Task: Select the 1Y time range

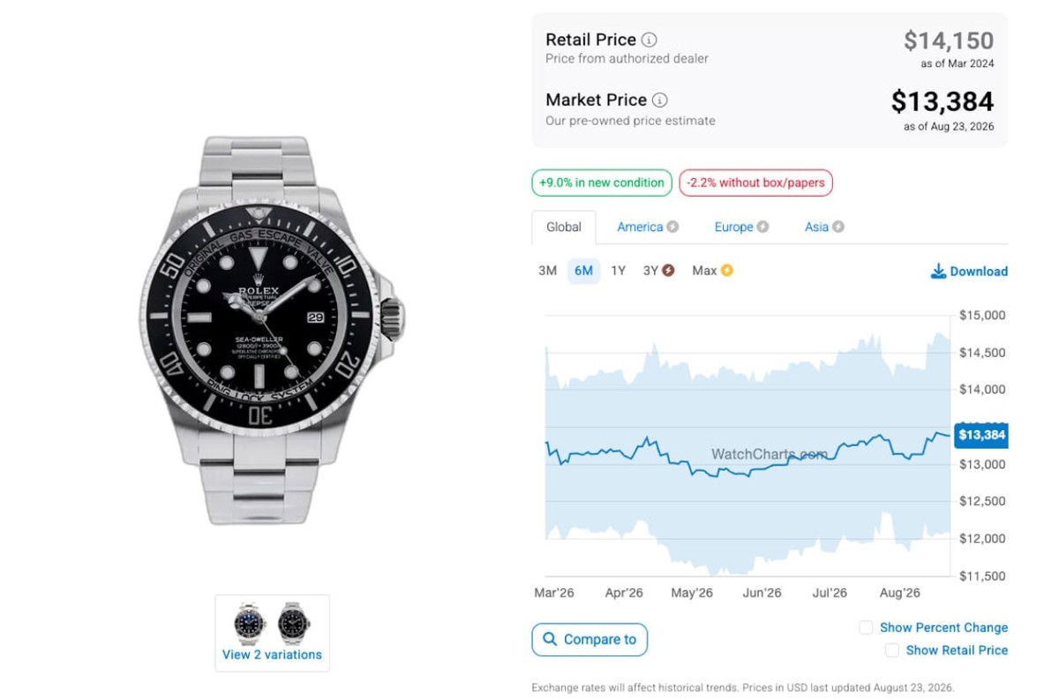Action: (x=618, y=271)
